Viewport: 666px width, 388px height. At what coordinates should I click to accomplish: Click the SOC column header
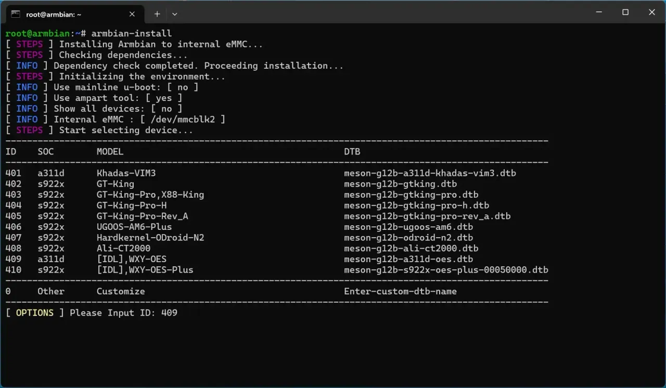click(x=46, y=152)
